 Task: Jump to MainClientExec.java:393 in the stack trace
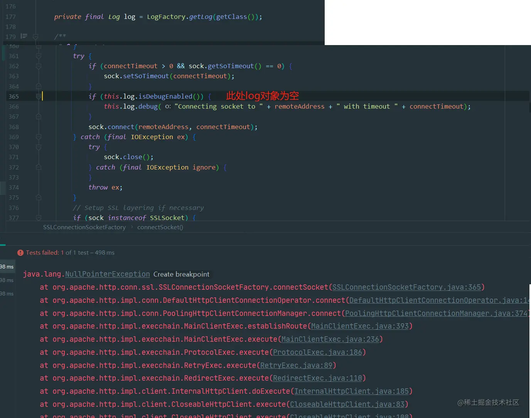(x=360, y=326)
